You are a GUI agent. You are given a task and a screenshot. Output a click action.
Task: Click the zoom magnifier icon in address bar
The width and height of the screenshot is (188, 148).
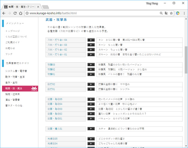161,13
